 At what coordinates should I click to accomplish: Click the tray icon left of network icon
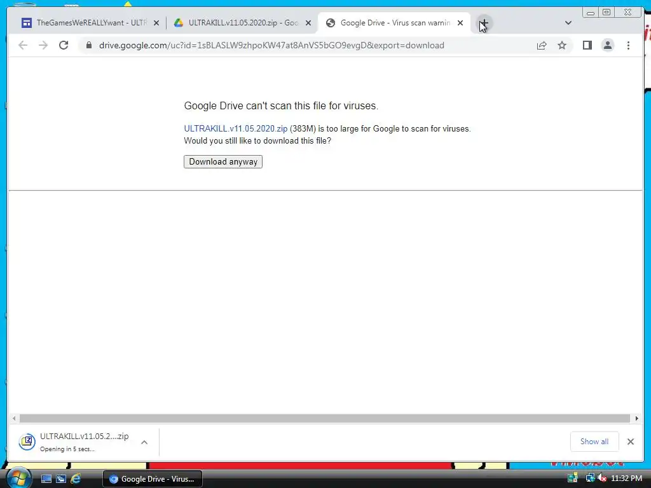(x=573, y=478)
